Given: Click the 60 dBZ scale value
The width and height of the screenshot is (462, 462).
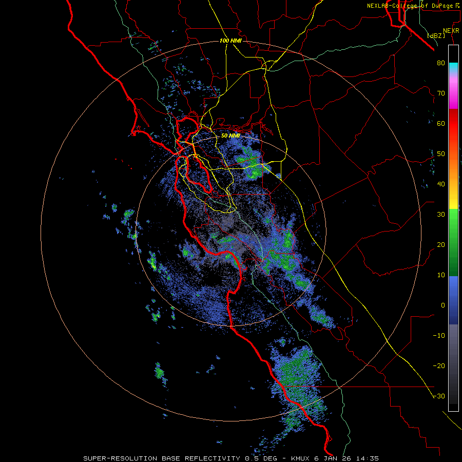Looking at the screenshot, I should 441,123.
